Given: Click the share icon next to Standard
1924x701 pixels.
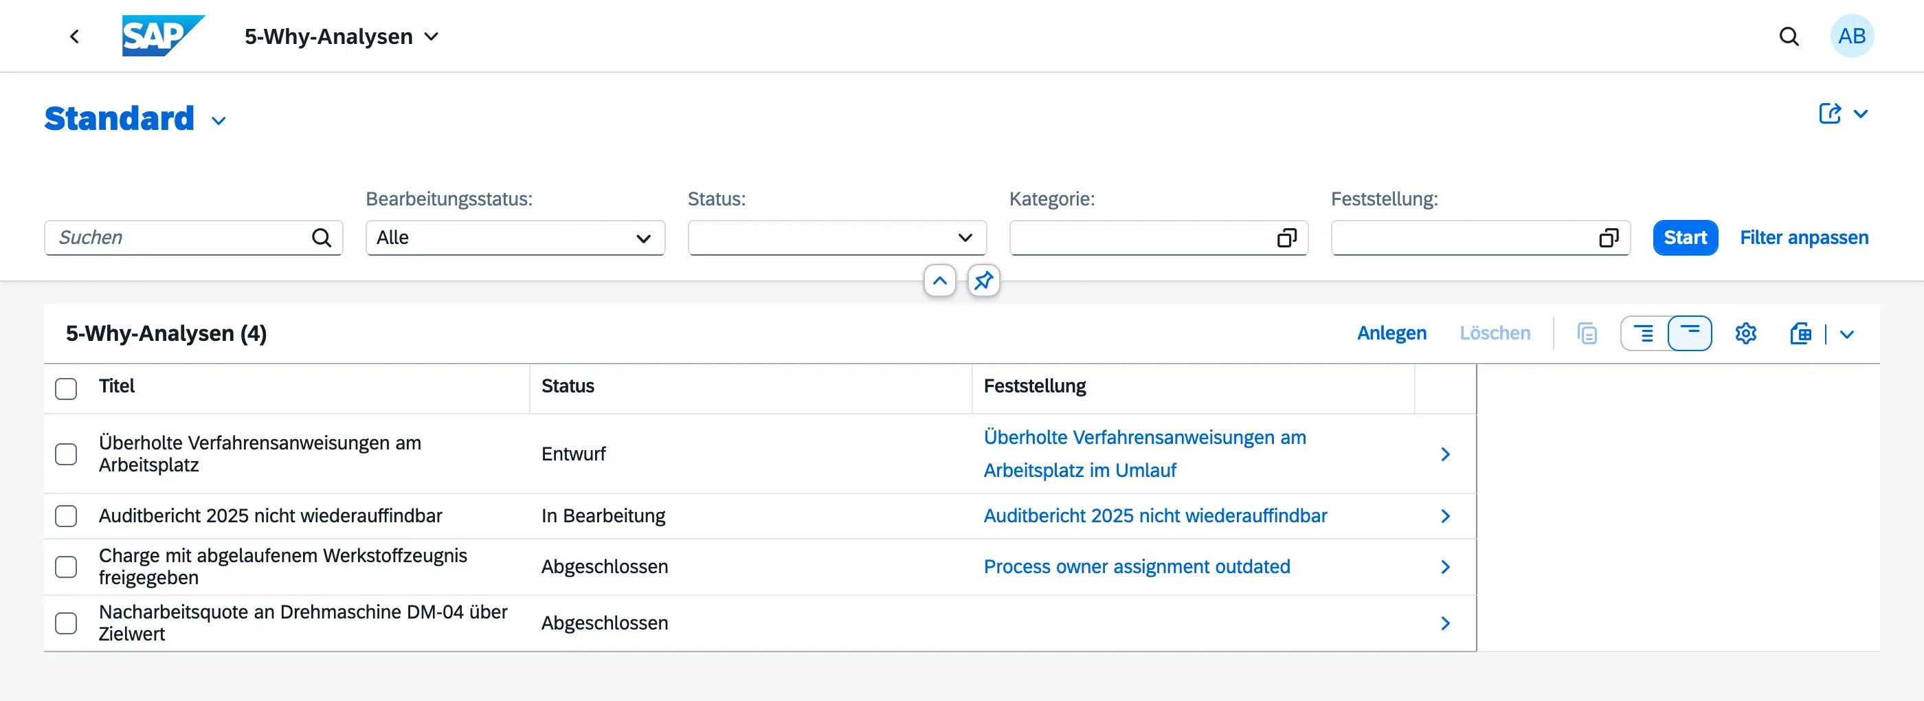Looking at the screenshot, I should [1830, 113].
